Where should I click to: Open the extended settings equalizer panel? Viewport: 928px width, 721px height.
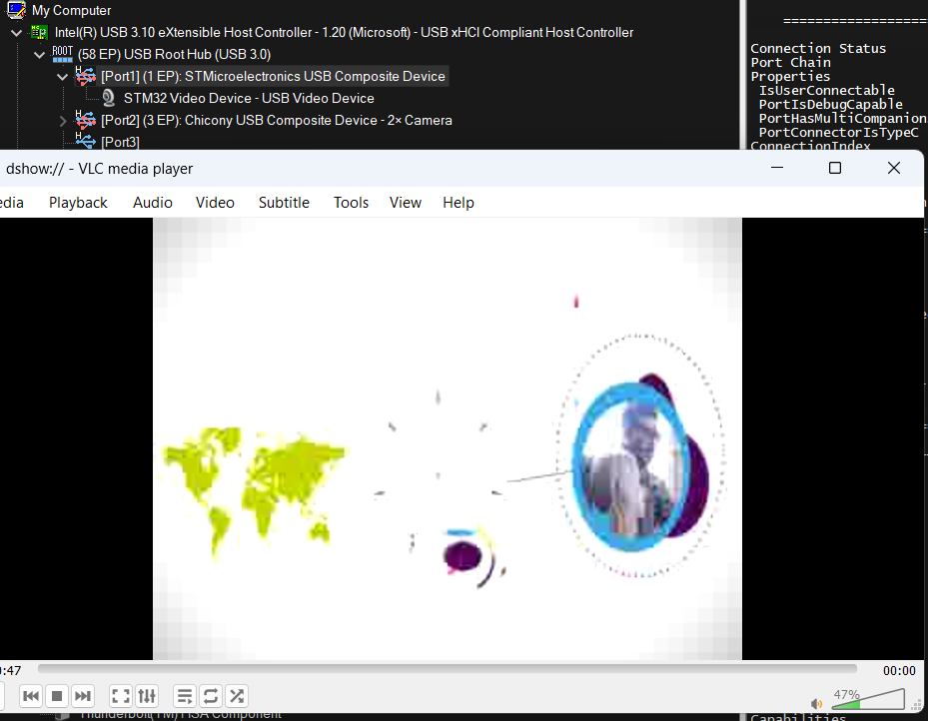pyautogui.click(x=147, y=696)
